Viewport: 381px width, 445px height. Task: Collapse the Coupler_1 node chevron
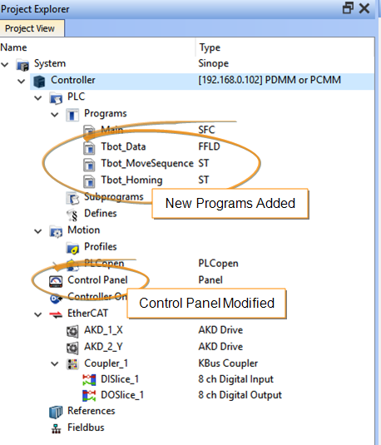[x=55, y=363]
